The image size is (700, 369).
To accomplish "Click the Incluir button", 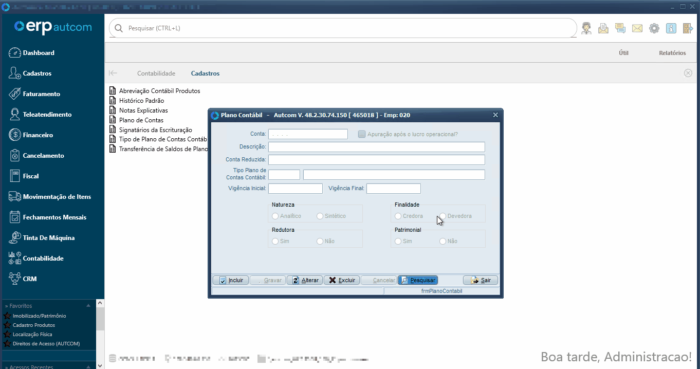I will point(231,280).
